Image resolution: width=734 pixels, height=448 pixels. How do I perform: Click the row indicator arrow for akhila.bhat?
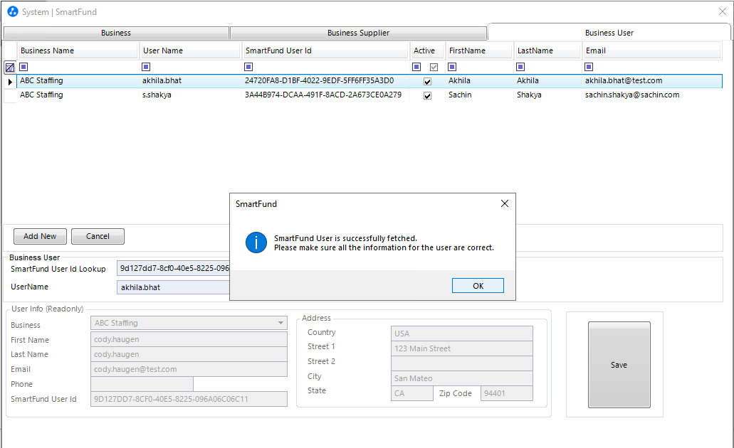pyautogui.click(x=10, y=82)
